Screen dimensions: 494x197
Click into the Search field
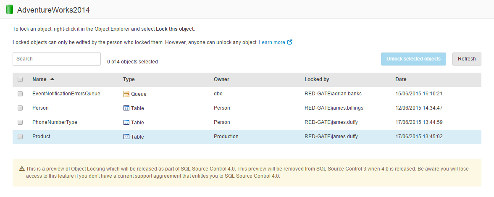pos(57,59)
